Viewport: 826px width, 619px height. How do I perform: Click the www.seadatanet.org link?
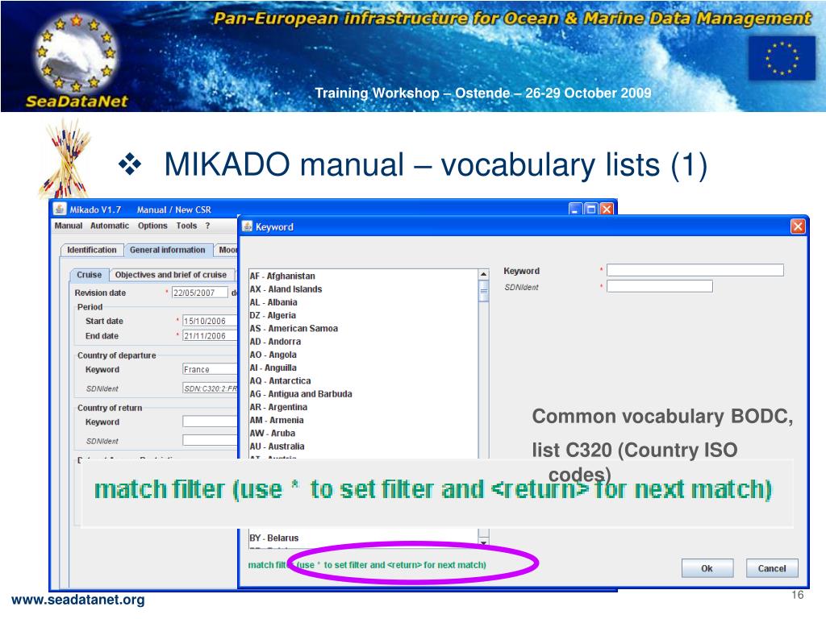78,600
